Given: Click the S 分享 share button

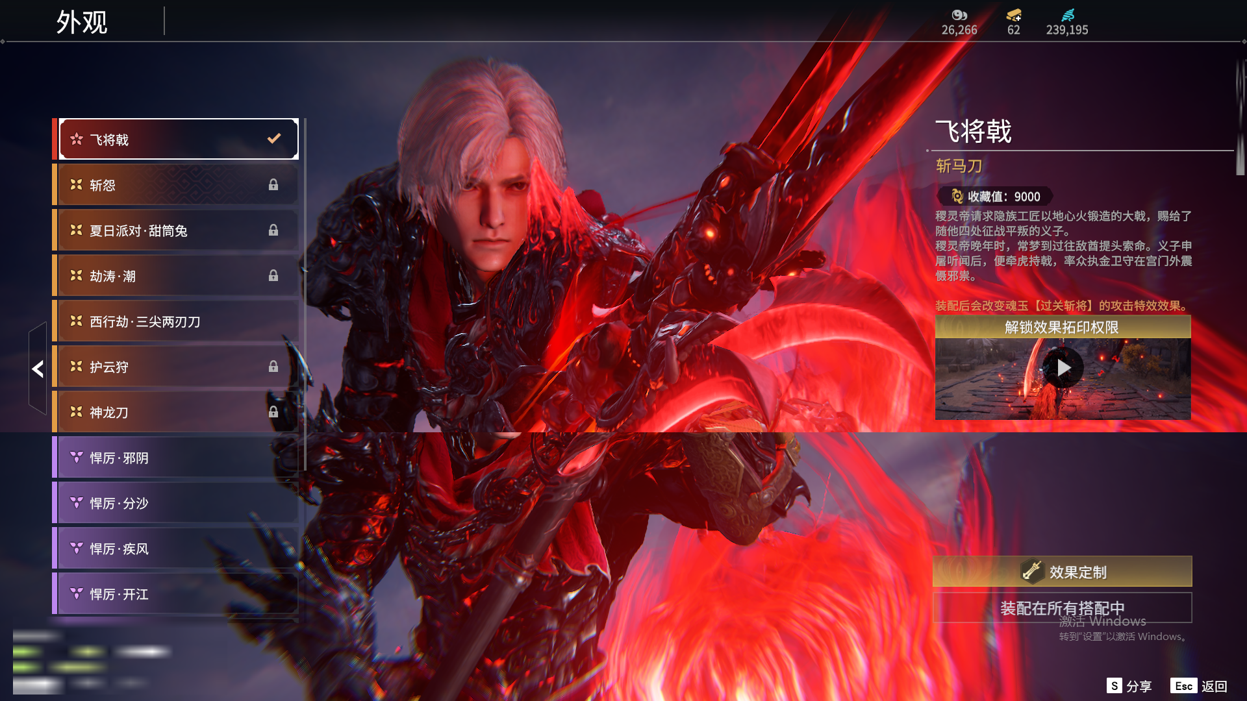Looking at the screenshot, I should point(1129,686).
